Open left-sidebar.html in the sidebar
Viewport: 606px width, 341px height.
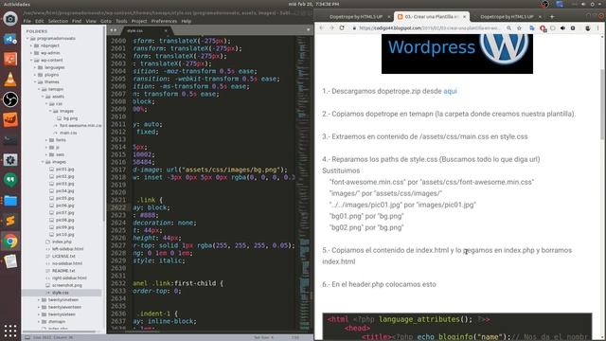[x=67, y=249]
